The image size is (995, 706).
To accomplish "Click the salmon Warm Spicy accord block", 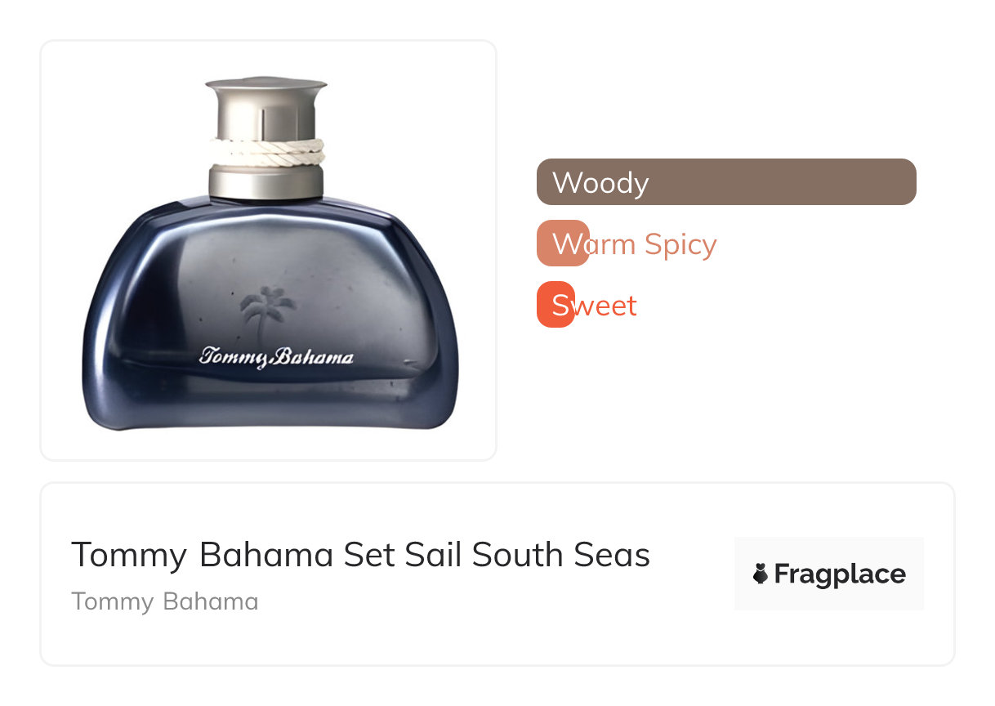I will point(563,244).
